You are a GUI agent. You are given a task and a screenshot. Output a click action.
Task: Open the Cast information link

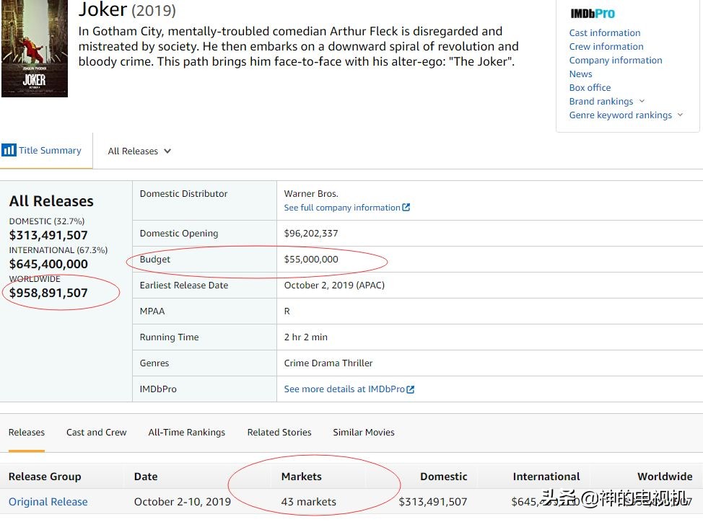pyautogui.click(x=604, y=33)
